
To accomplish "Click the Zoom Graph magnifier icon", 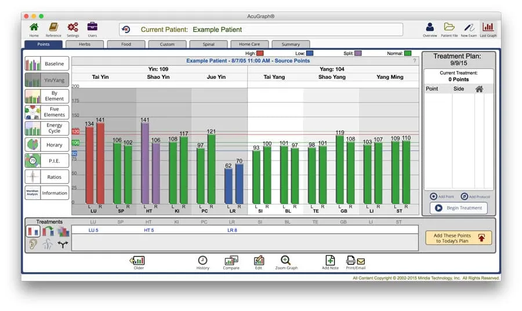I will 286,262.
